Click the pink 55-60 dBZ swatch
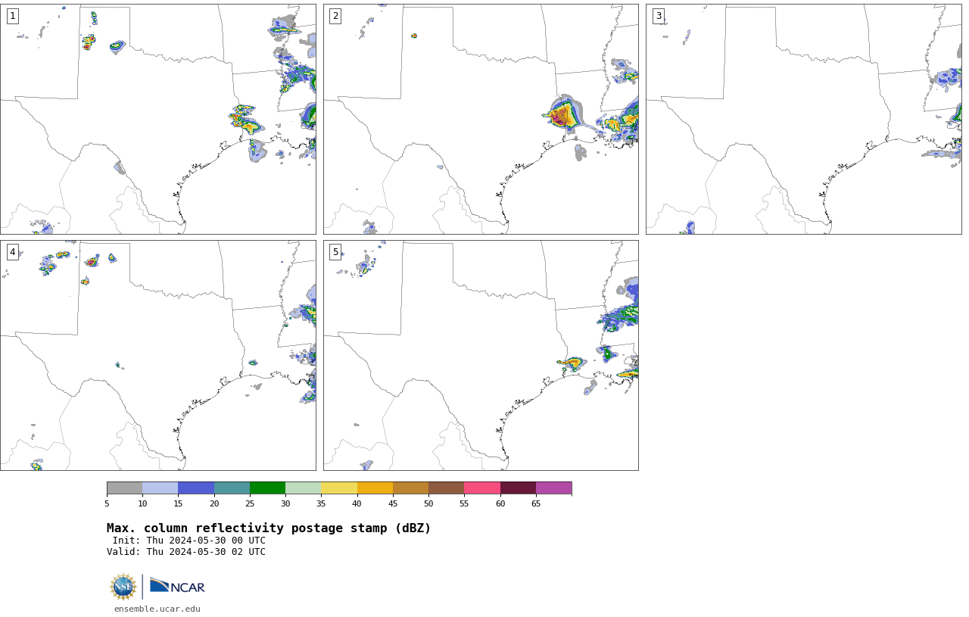Viewport: 969px width, 617px height. pos(482,488)
